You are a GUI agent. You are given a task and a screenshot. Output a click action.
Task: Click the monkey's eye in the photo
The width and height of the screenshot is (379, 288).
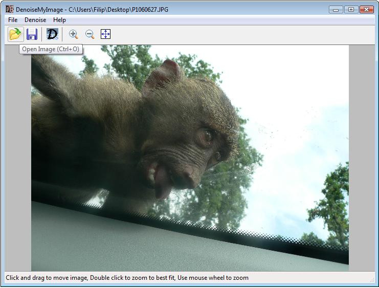(207, 136)
